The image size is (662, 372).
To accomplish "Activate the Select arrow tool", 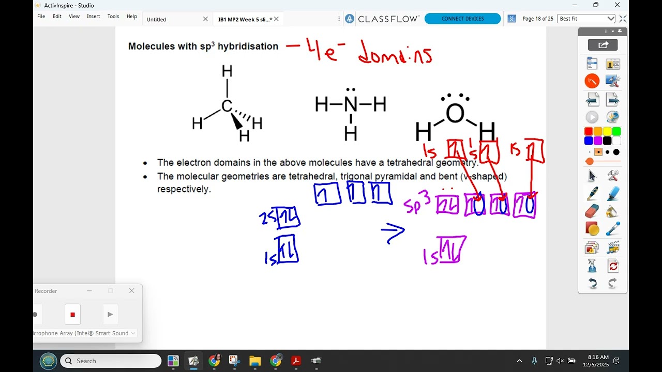I will pyautogui.click(x=592, y=176).
